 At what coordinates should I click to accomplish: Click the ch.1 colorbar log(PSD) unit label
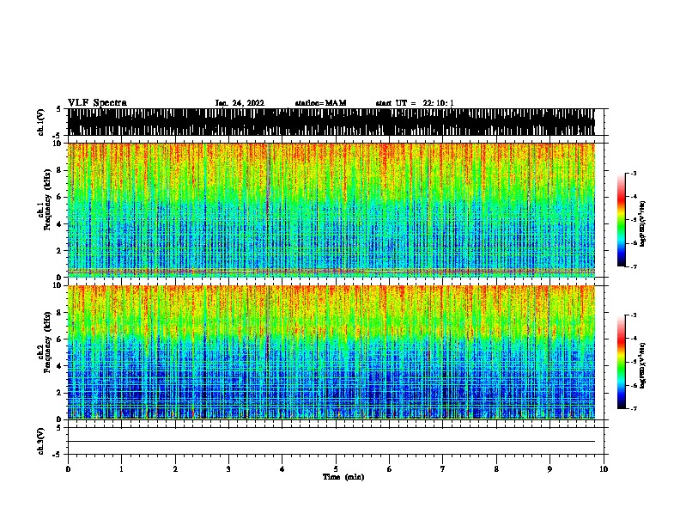tap(642, 223)
